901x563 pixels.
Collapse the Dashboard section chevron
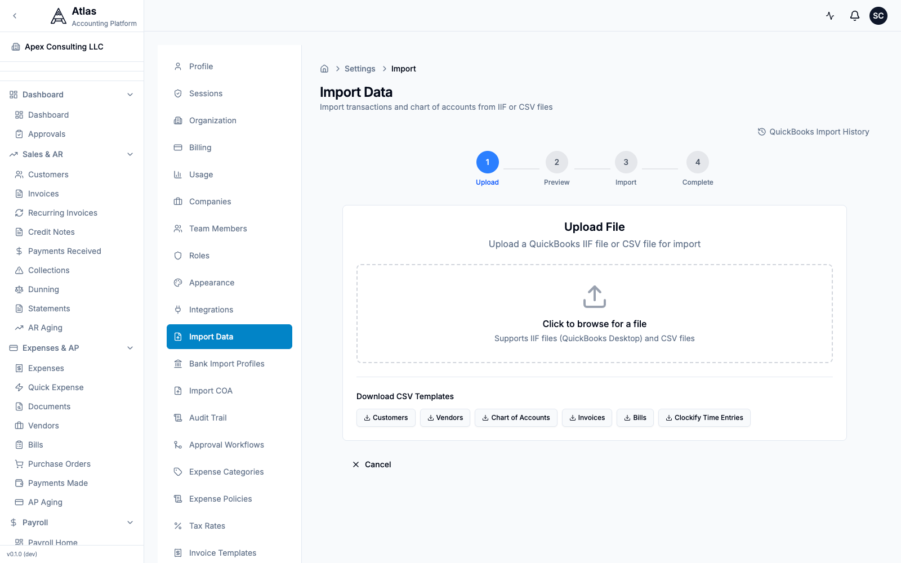(x=130, y=95)
